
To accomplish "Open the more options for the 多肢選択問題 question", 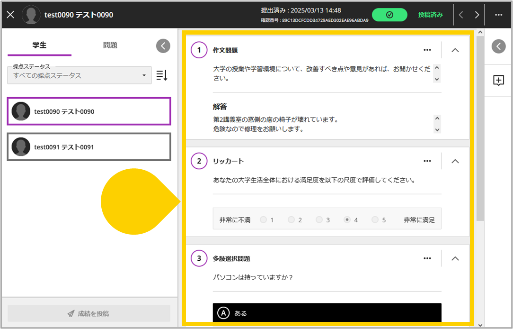I will (427, 258).
